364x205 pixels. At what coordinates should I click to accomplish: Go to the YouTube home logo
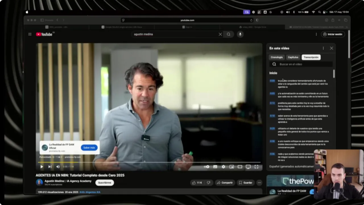pos(44,34)
